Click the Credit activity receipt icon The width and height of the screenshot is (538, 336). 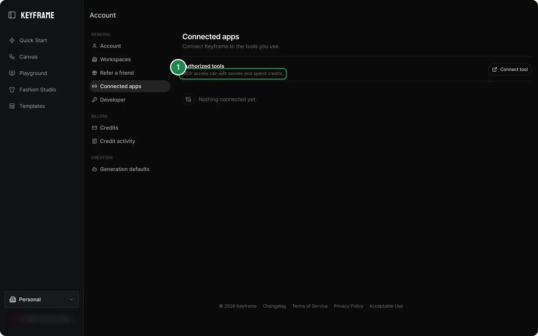point(95,141)
